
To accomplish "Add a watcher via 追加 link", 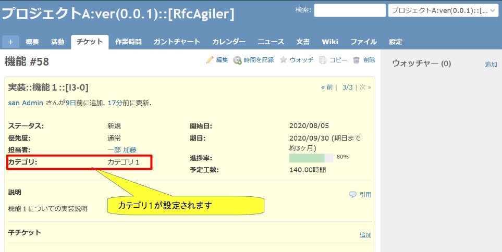I will (x=491, y=65).
